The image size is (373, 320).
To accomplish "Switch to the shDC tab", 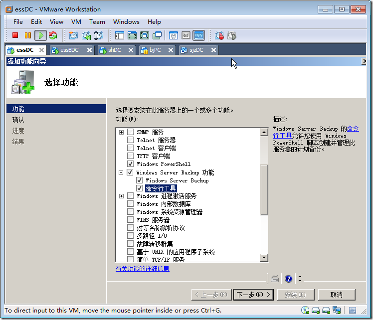I will tap(114, 50).
